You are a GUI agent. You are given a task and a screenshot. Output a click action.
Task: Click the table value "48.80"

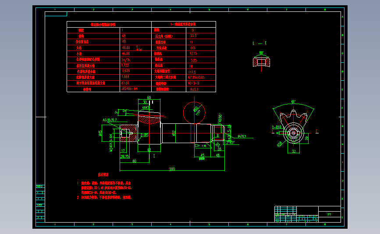click(126, 48)
